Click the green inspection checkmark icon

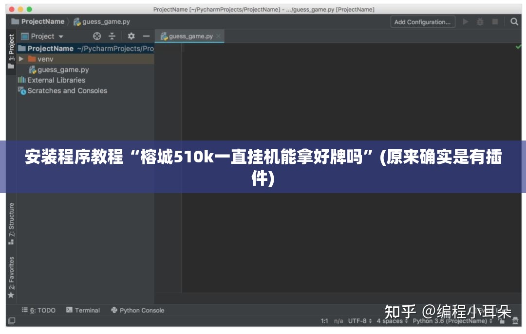coord(518,47)
